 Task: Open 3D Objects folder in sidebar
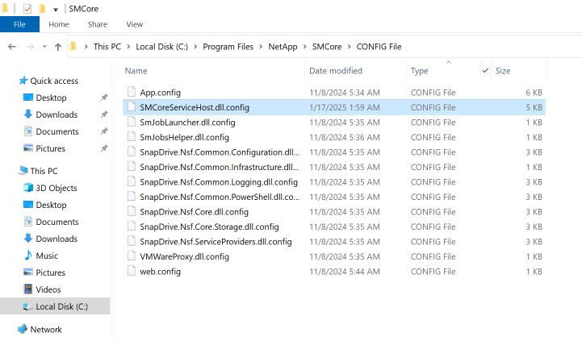click(x=50, y=188)
